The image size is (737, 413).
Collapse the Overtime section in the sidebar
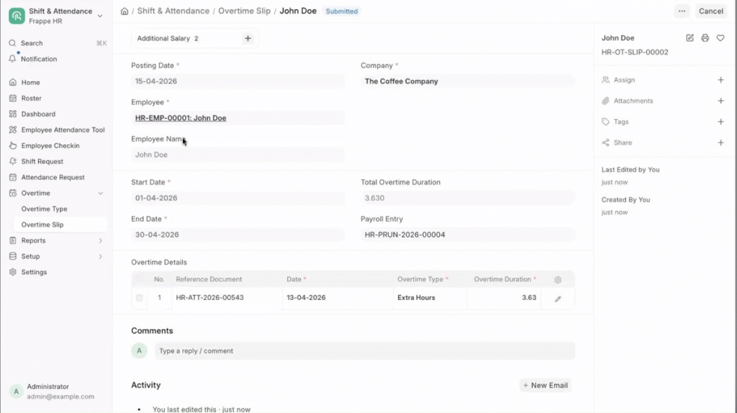pyautogui.click(x=100, y=194)
